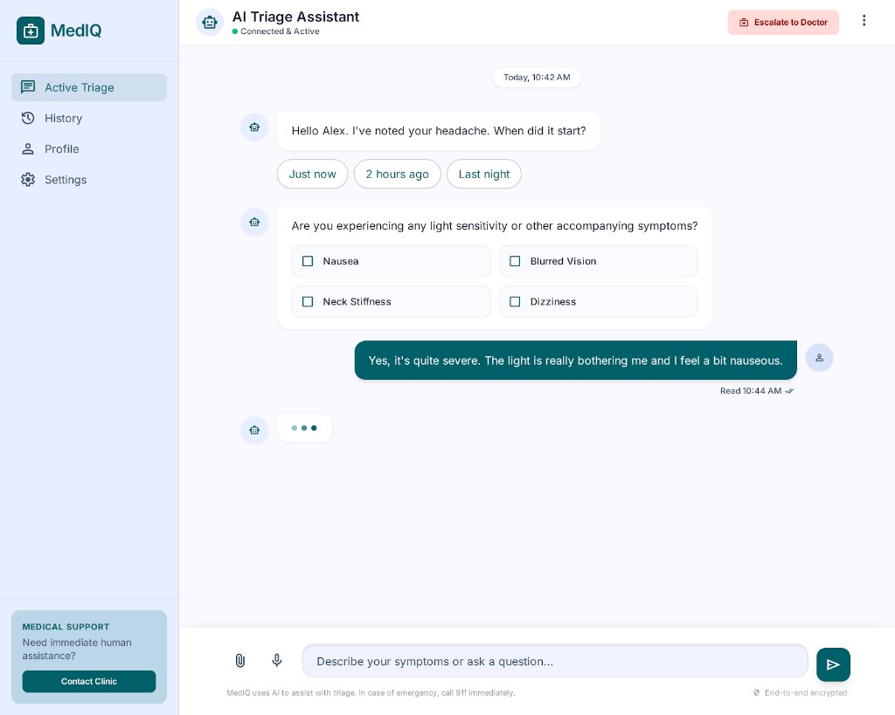The height and width of the screenshot is (715, 895).
Task: Click the user avatar beside sent message
Action: tap(819, 358)
